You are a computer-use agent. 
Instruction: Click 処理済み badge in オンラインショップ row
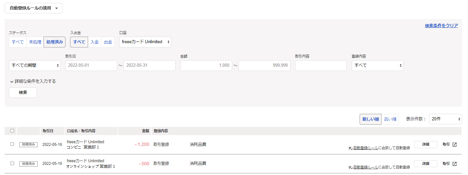(28, 164)
